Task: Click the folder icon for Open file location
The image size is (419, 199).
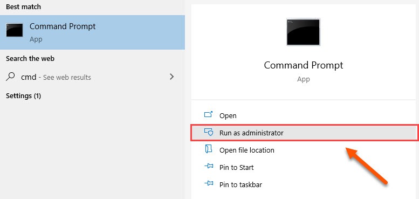Action: click(x=208, y=149)
